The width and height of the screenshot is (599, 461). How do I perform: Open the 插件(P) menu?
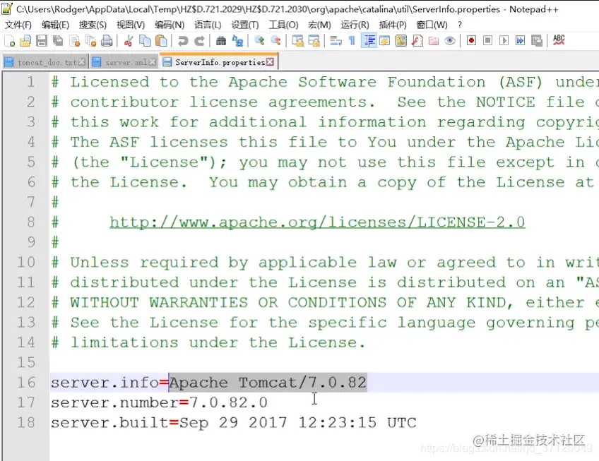(x=392, y=25)
